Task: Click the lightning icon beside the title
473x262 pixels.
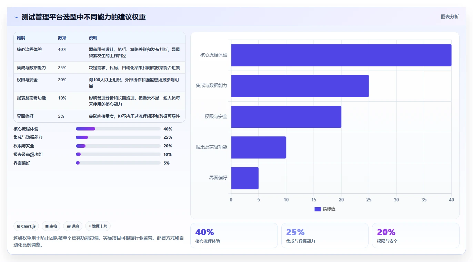Action: [16, 17]
